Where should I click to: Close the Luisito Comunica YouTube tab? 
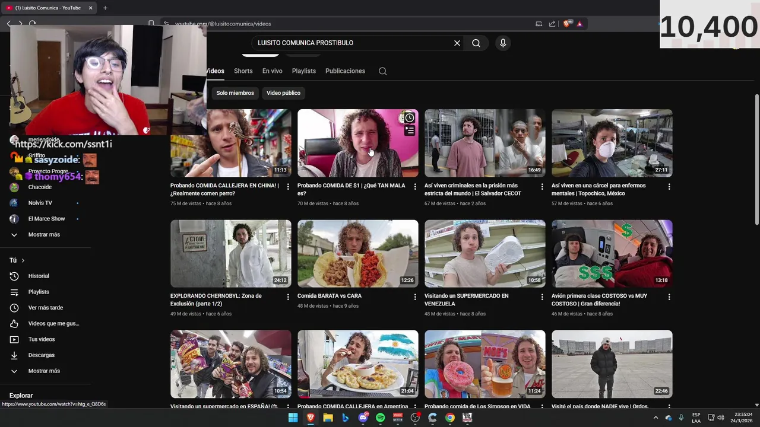(90, 8)
